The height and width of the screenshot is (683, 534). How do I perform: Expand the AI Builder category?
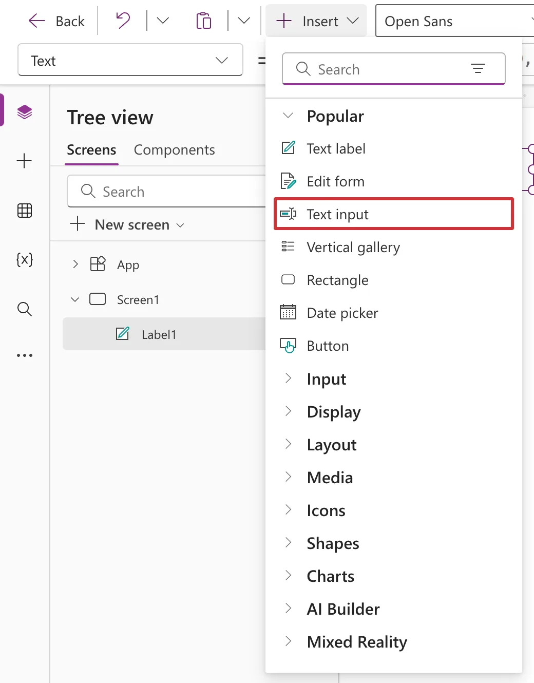point(289,609)
